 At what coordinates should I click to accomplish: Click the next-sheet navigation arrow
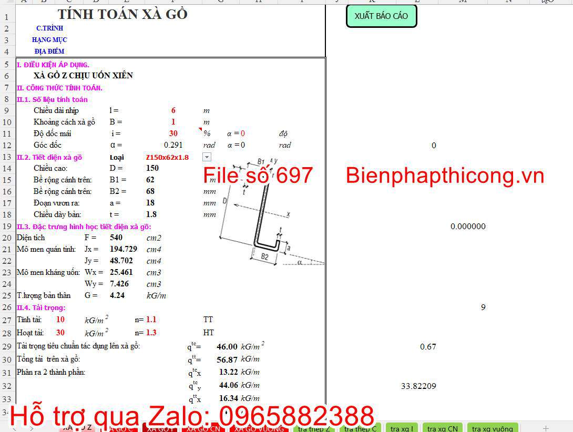[32, 428]
